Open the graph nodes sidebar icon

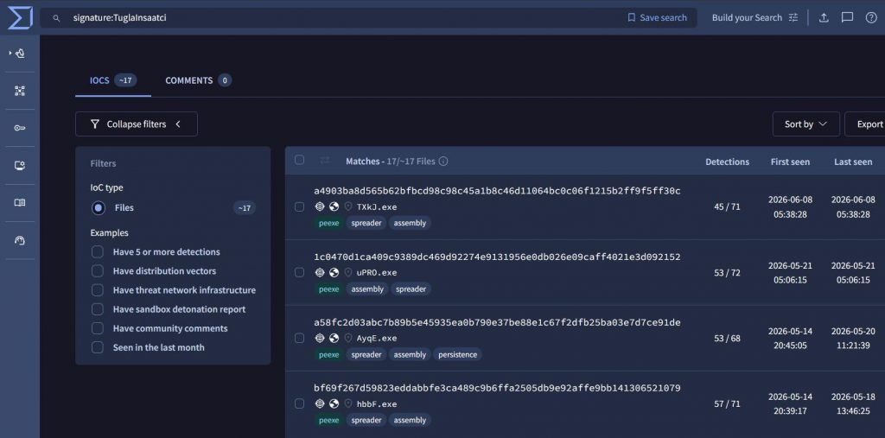point(20,91)
